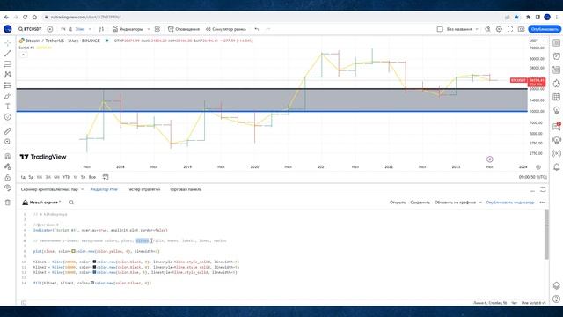563x317 pixels.
Task: Expand the crypto pairs screener dropdown
Action: tap(82, 189)
